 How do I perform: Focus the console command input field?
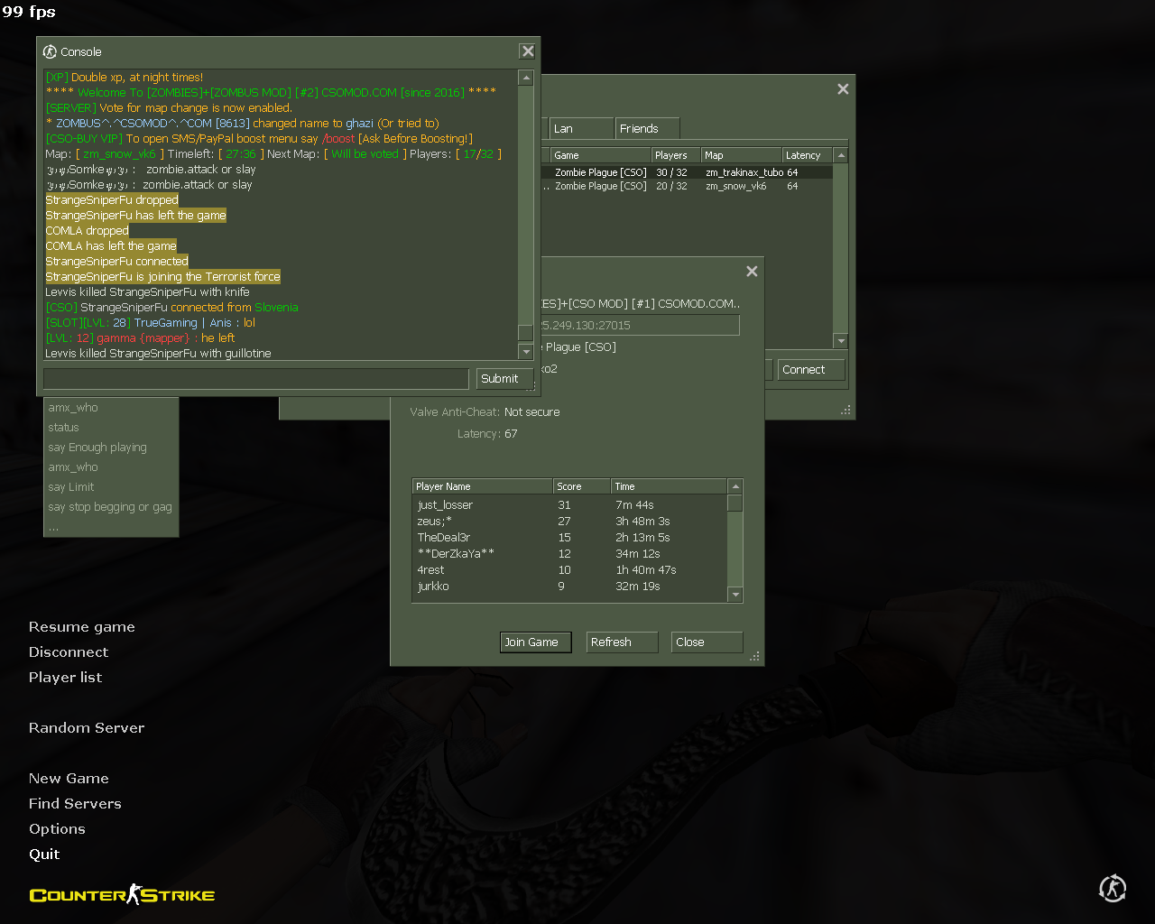tap(256, 379)
